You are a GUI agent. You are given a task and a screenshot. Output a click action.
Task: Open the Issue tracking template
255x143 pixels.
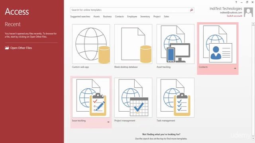pyautogui.click(x=91, y=98)
